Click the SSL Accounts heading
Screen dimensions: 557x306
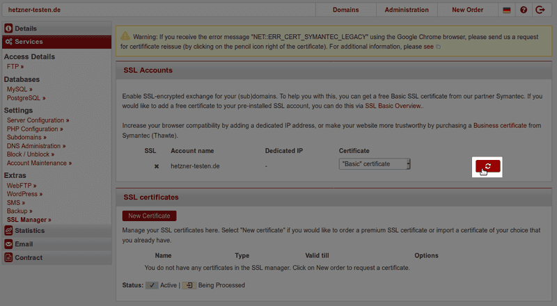(148, 70)
